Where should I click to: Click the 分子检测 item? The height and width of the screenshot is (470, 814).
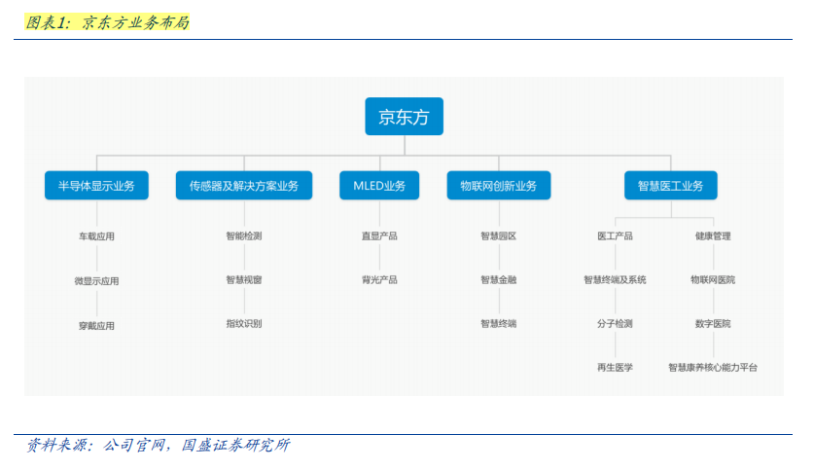[x=616, y=323]
